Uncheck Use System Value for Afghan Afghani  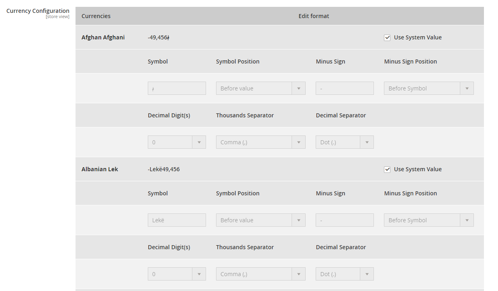click(x=387, y=37)
